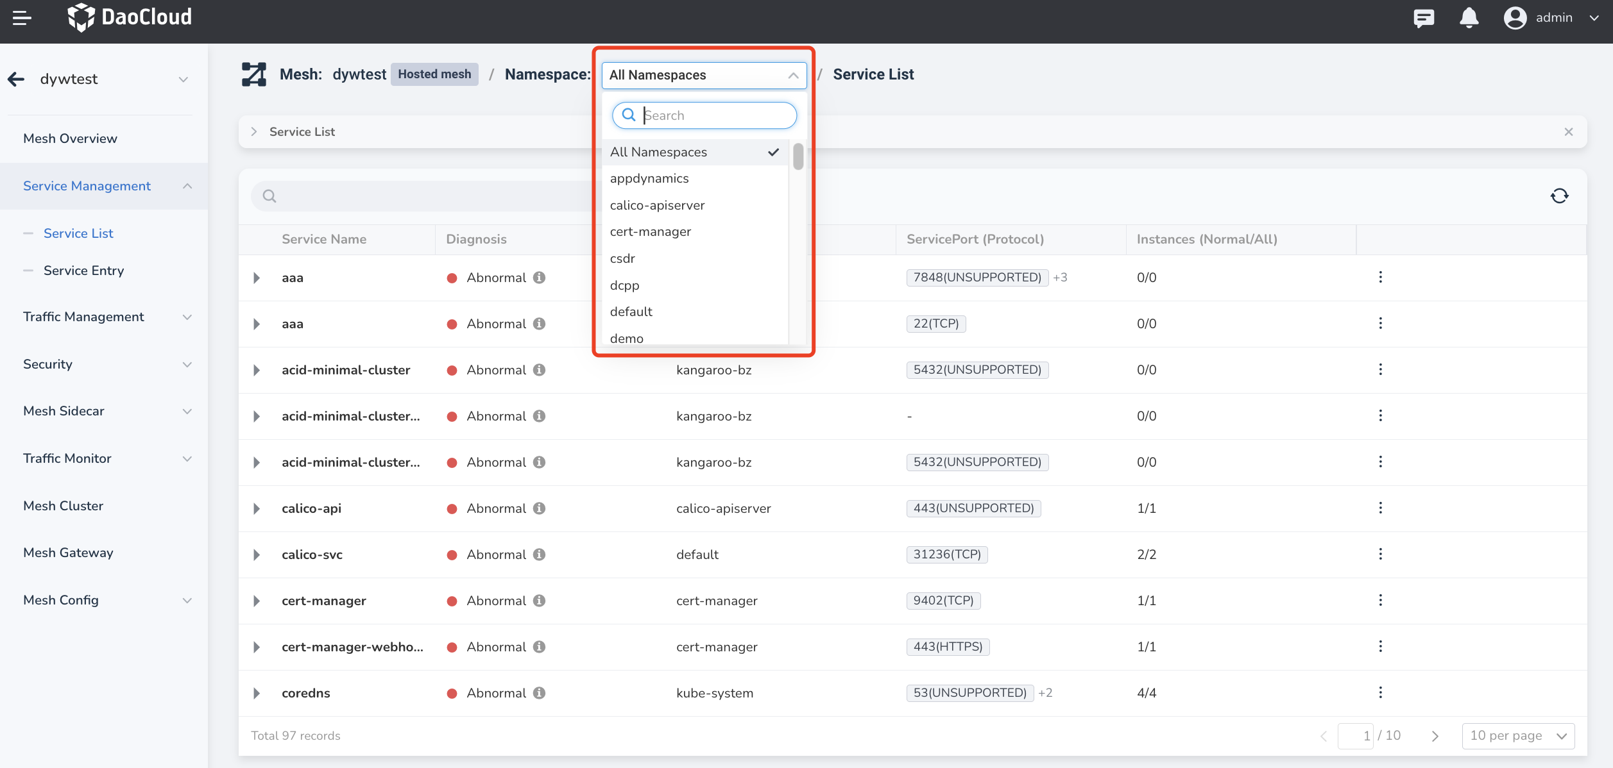
Task: Focus the namespace Search field
Action: point(704,115)
